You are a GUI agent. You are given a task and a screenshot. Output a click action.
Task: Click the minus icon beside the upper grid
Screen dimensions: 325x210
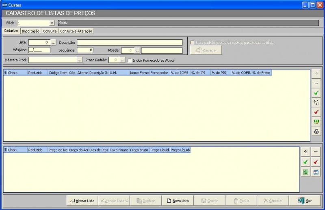[x=316, y=84]
